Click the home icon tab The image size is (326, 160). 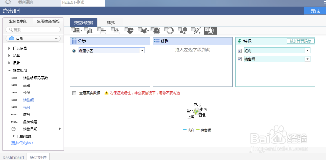pyautogui.click(x=8, y=3)
